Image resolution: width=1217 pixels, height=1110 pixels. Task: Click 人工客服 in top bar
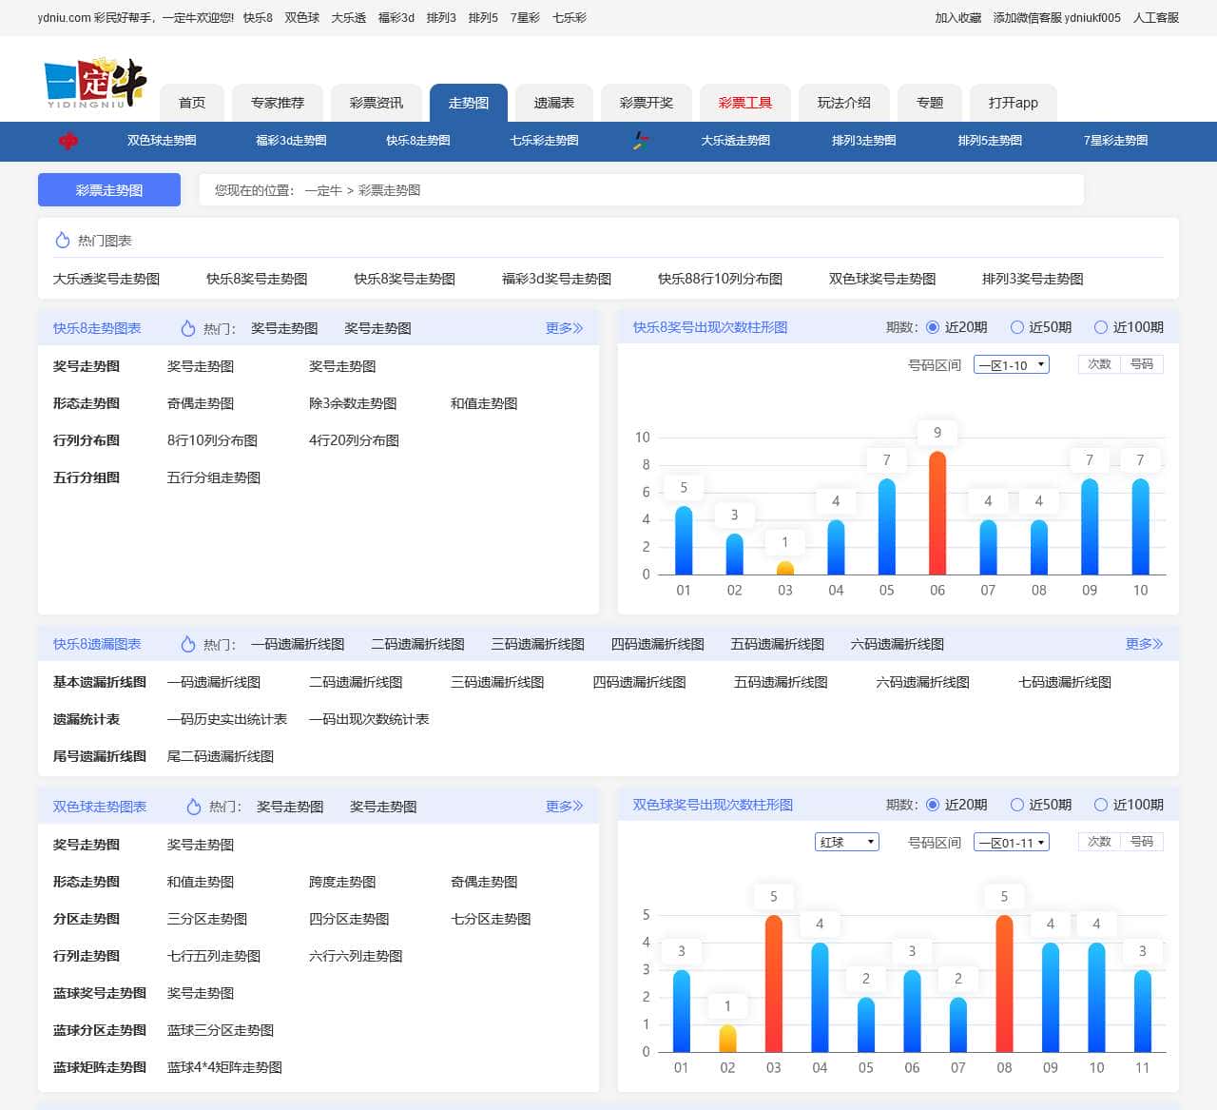(x=1156, y=18)
